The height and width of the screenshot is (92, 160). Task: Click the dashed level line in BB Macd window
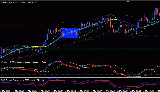coord(80,75)
